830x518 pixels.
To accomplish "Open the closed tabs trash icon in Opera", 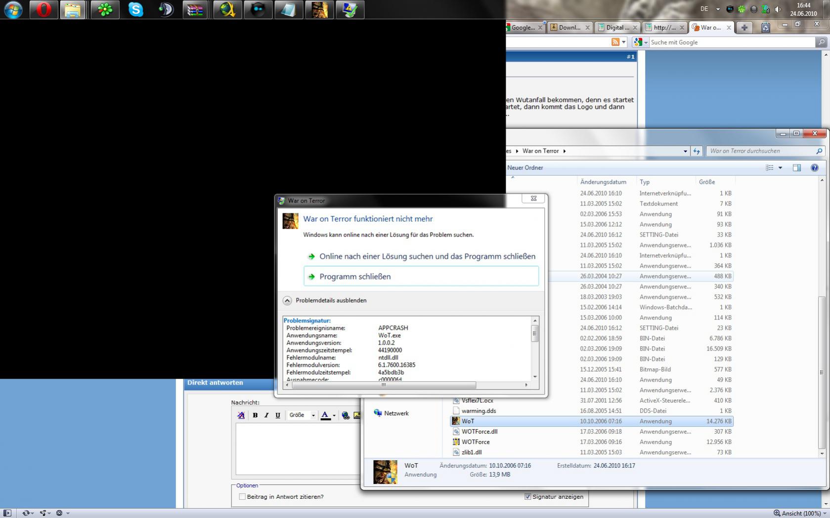I will coord(766,28).
